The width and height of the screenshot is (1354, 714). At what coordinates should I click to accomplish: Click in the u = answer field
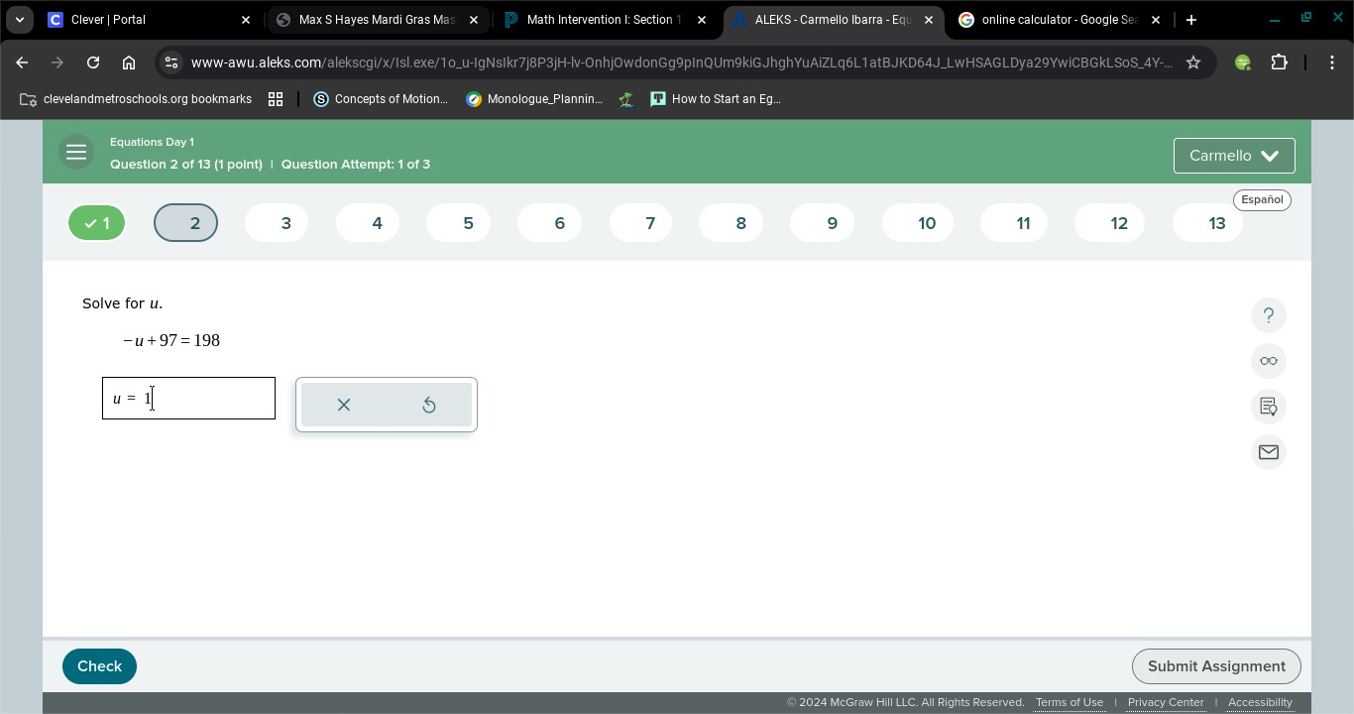(188, 398)
